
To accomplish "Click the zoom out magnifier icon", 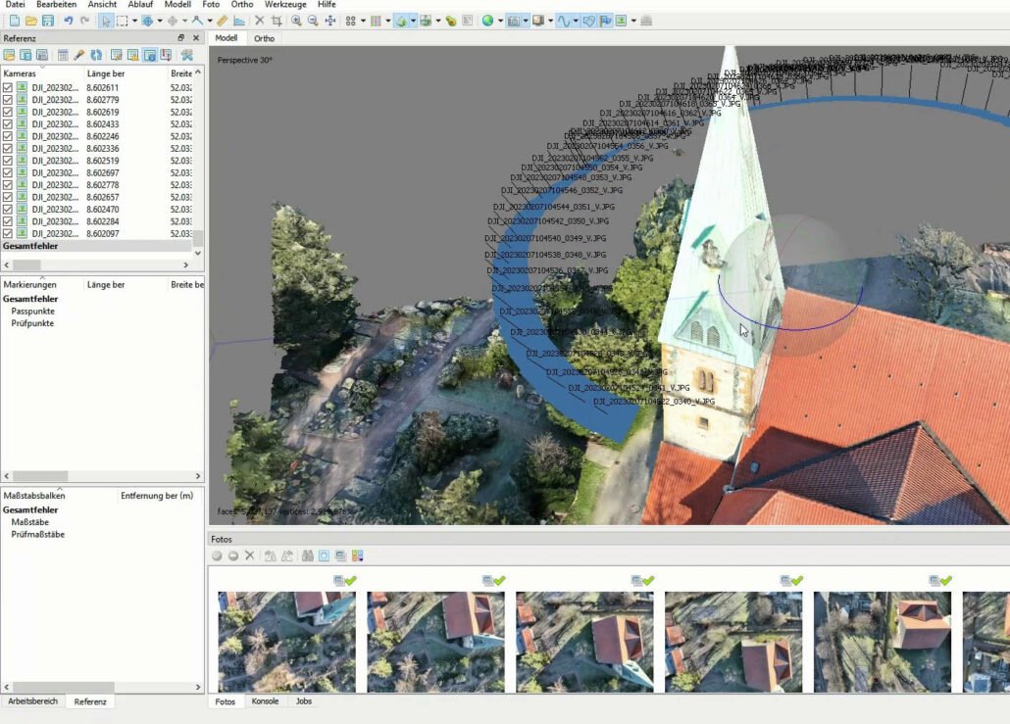I will [x=312, y=21].
